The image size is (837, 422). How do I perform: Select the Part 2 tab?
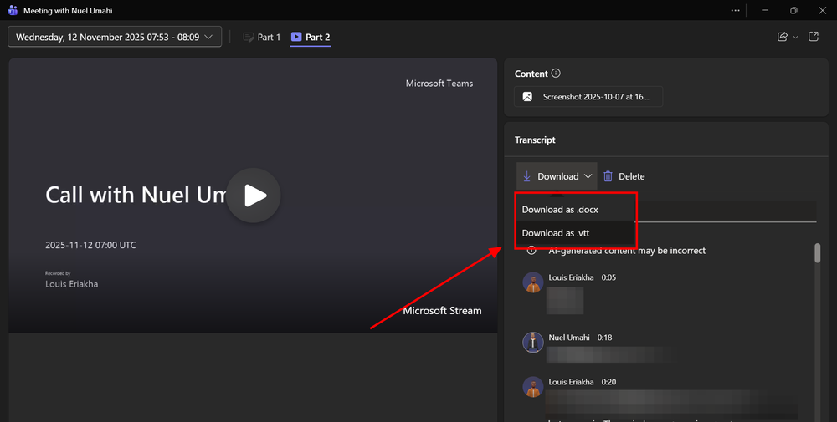311,37
